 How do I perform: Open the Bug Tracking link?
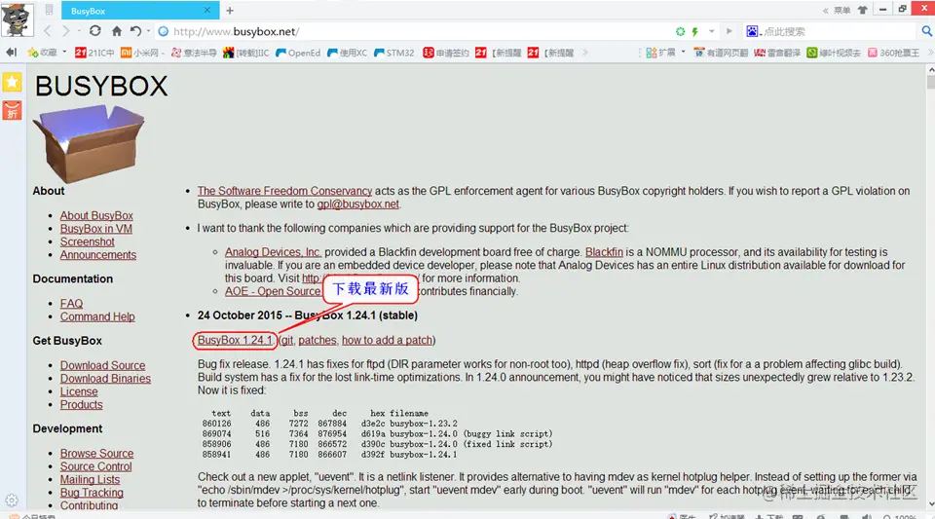pos(92,494)
